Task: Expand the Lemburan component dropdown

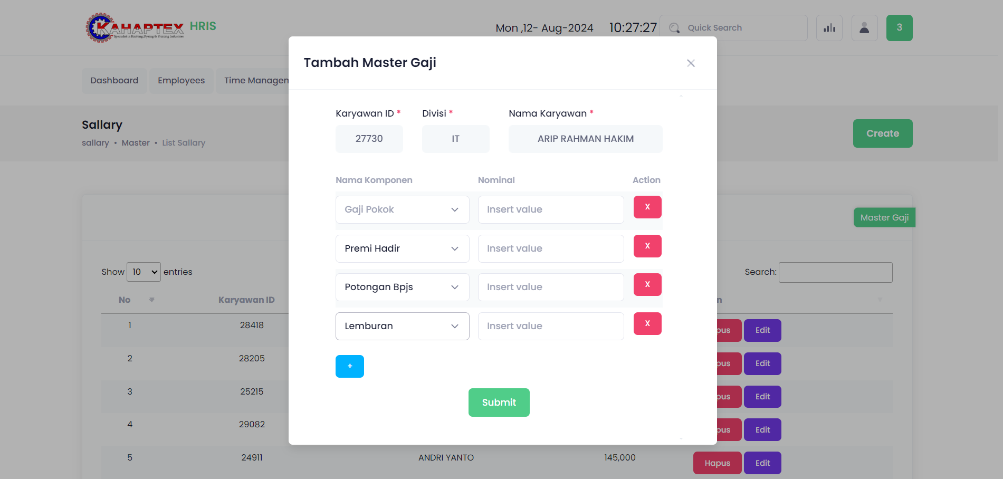Action: [x=402, y=326]
